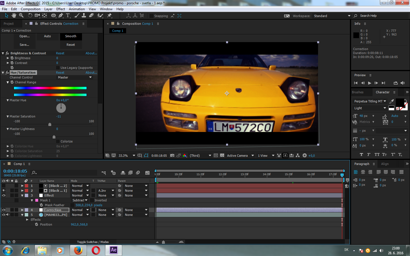Choose the Rotation tool

[x=30, y=16]
